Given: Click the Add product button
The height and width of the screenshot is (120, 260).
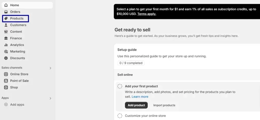Looking at the screenshot, I should click(136, 105).
